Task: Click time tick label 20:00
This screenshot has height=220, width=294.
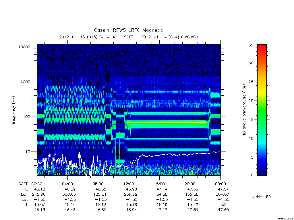Action: [190, 184]
